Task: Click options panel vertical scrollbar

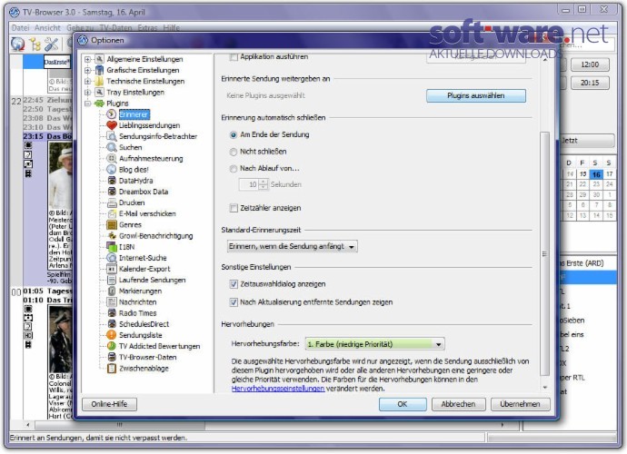Action: (x=544, y=253)
